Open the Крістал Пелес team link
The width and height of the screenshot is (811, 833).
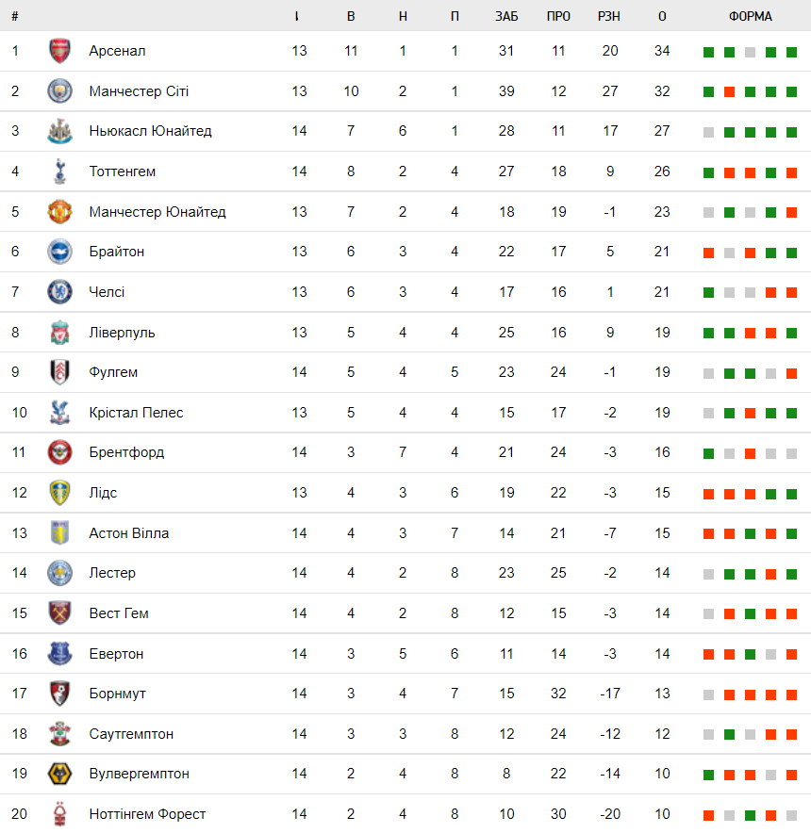[x=136, y=413]
